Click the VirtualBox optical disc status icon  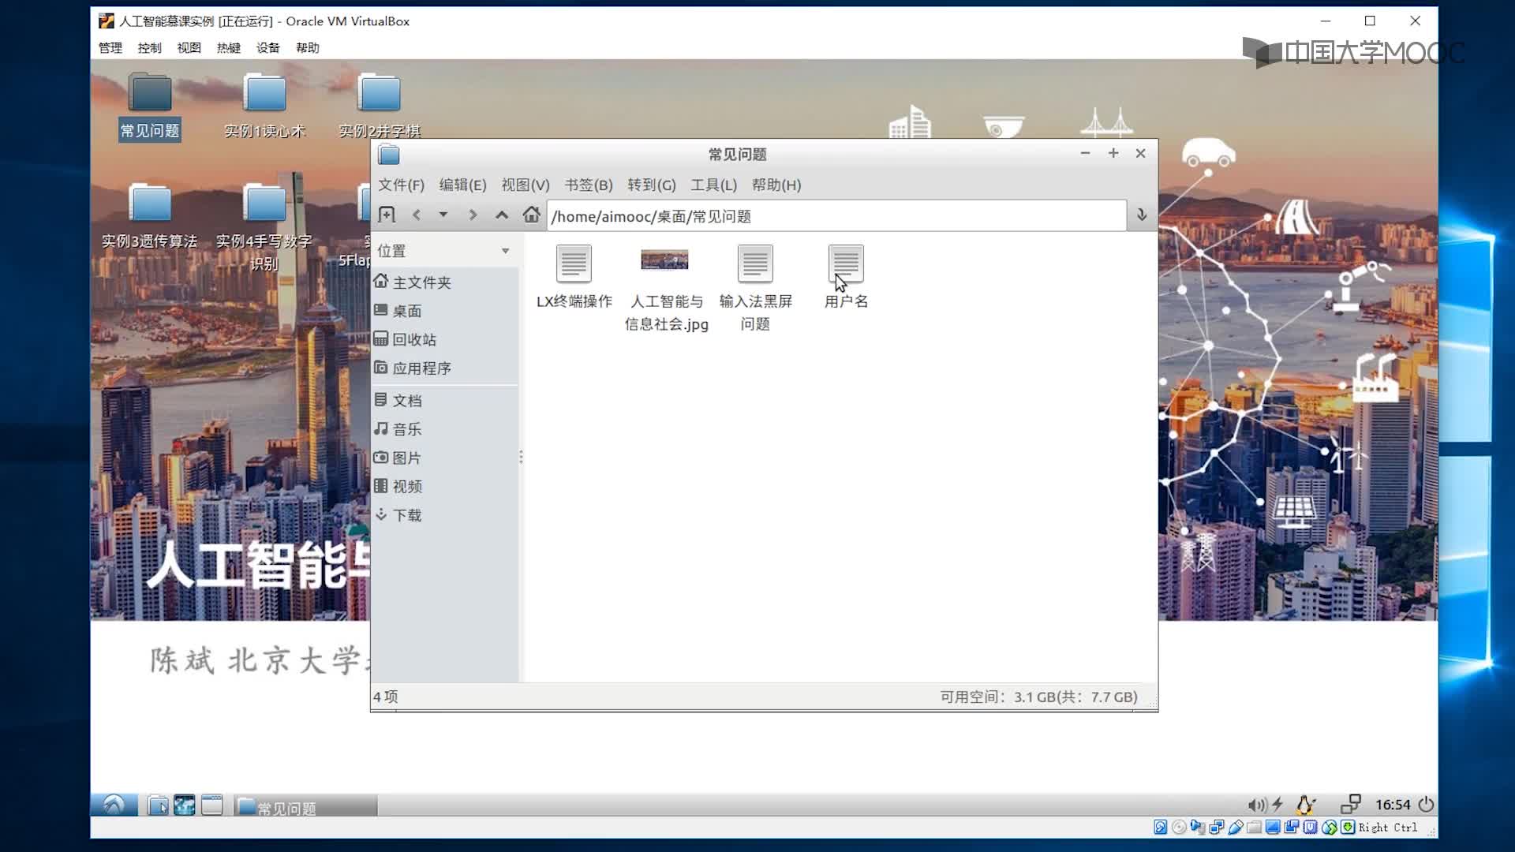pyautogui.click(x=1179, y=828)
